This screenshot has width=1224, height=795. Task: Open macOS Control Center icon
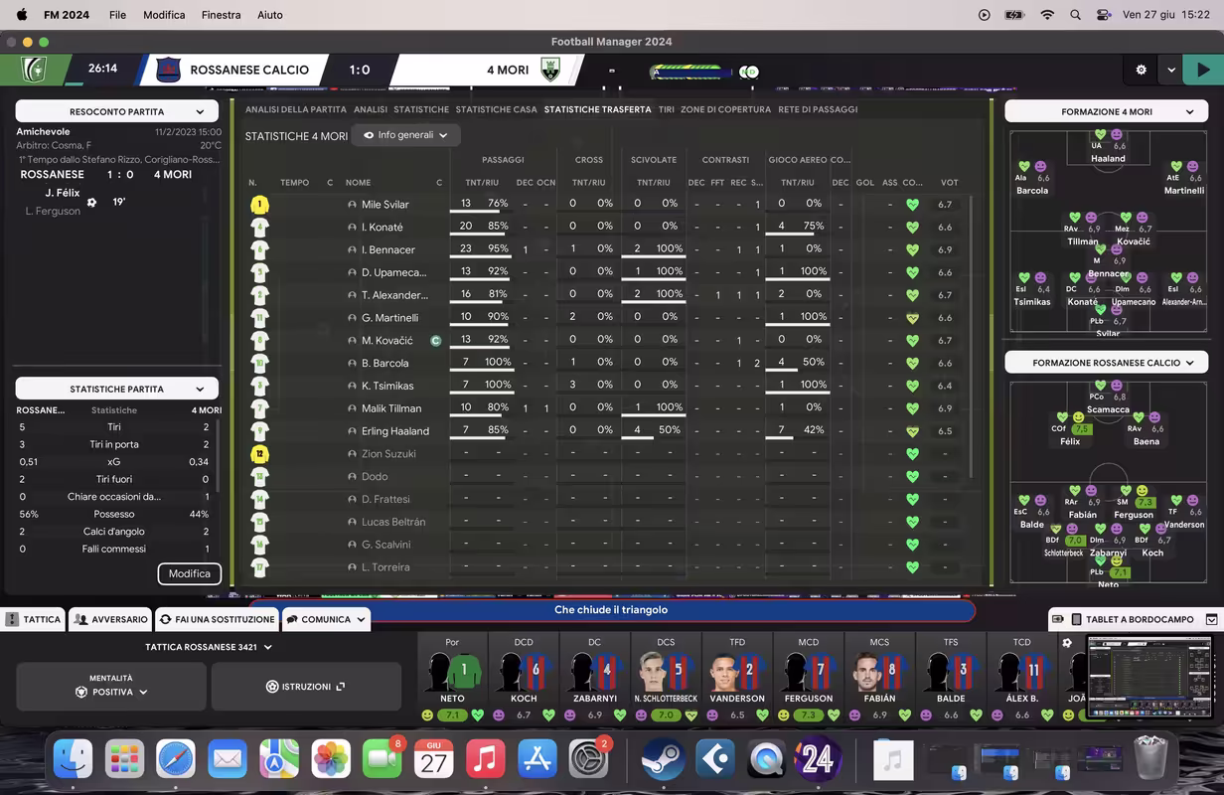point(1104,15)
